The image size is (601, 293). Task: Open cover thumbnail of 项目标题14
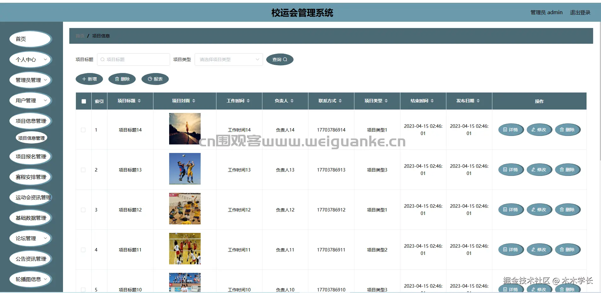pos(185,129)
